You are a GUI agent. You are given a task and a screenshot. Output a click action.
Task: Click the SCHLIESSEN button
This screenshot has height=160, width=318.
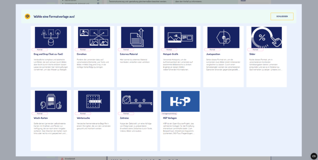pos(282,16)
